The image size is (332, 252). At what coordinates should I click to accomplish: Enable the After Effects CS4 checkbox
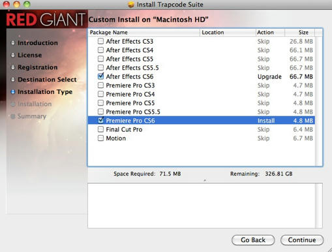click(100, 50)
